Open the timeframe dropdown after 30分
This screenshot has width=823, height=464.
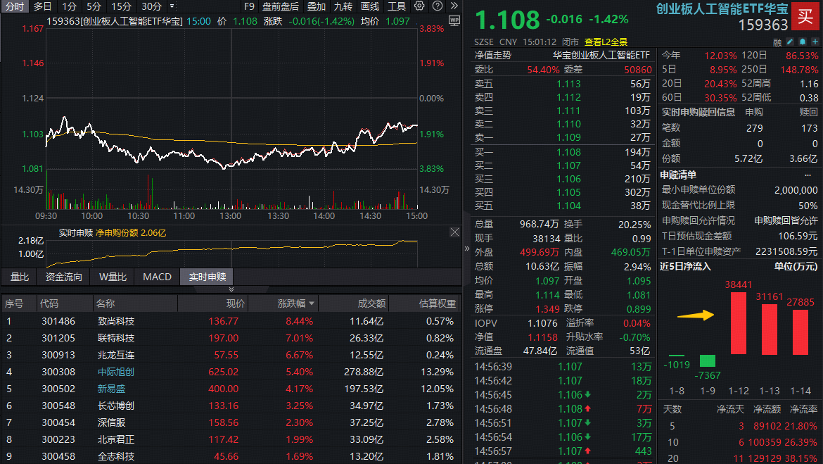pos(172,6)
